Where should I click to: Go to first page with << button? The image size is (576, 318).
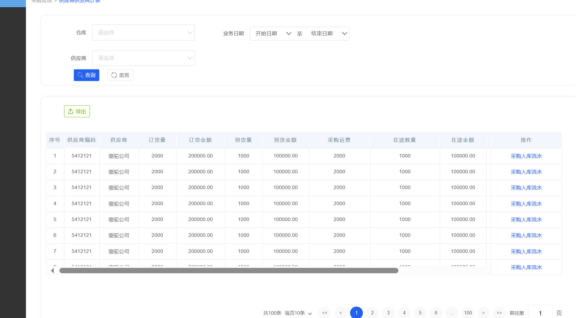pyautogui.click(x=325, y=313)
